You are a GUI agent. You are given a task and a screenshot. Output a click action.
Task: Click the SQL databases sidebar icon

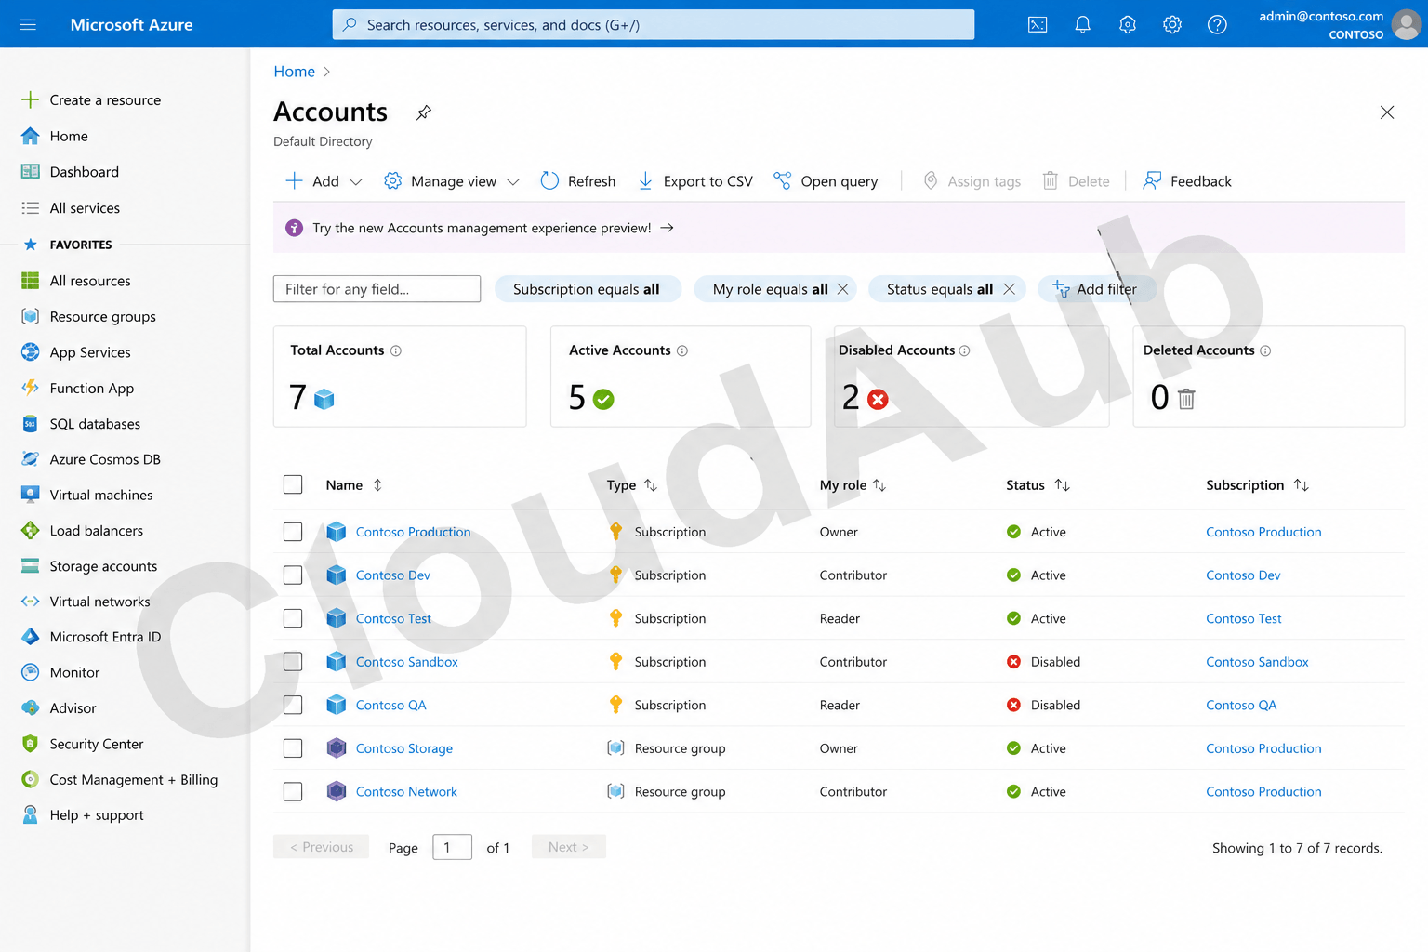coord(30,424)
